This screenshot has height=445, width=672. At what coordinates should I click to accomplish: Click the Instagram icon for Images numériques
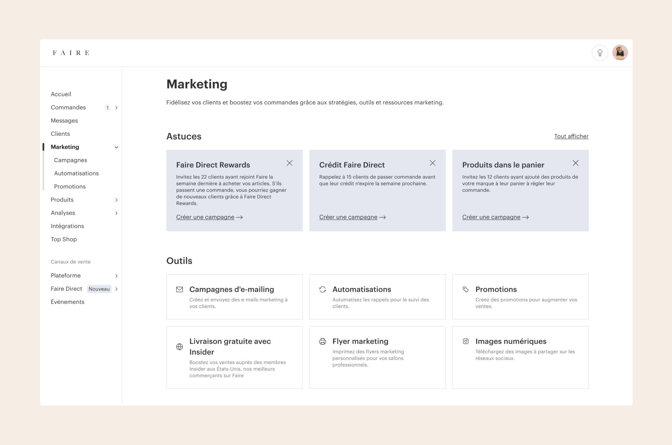(466, 341)
